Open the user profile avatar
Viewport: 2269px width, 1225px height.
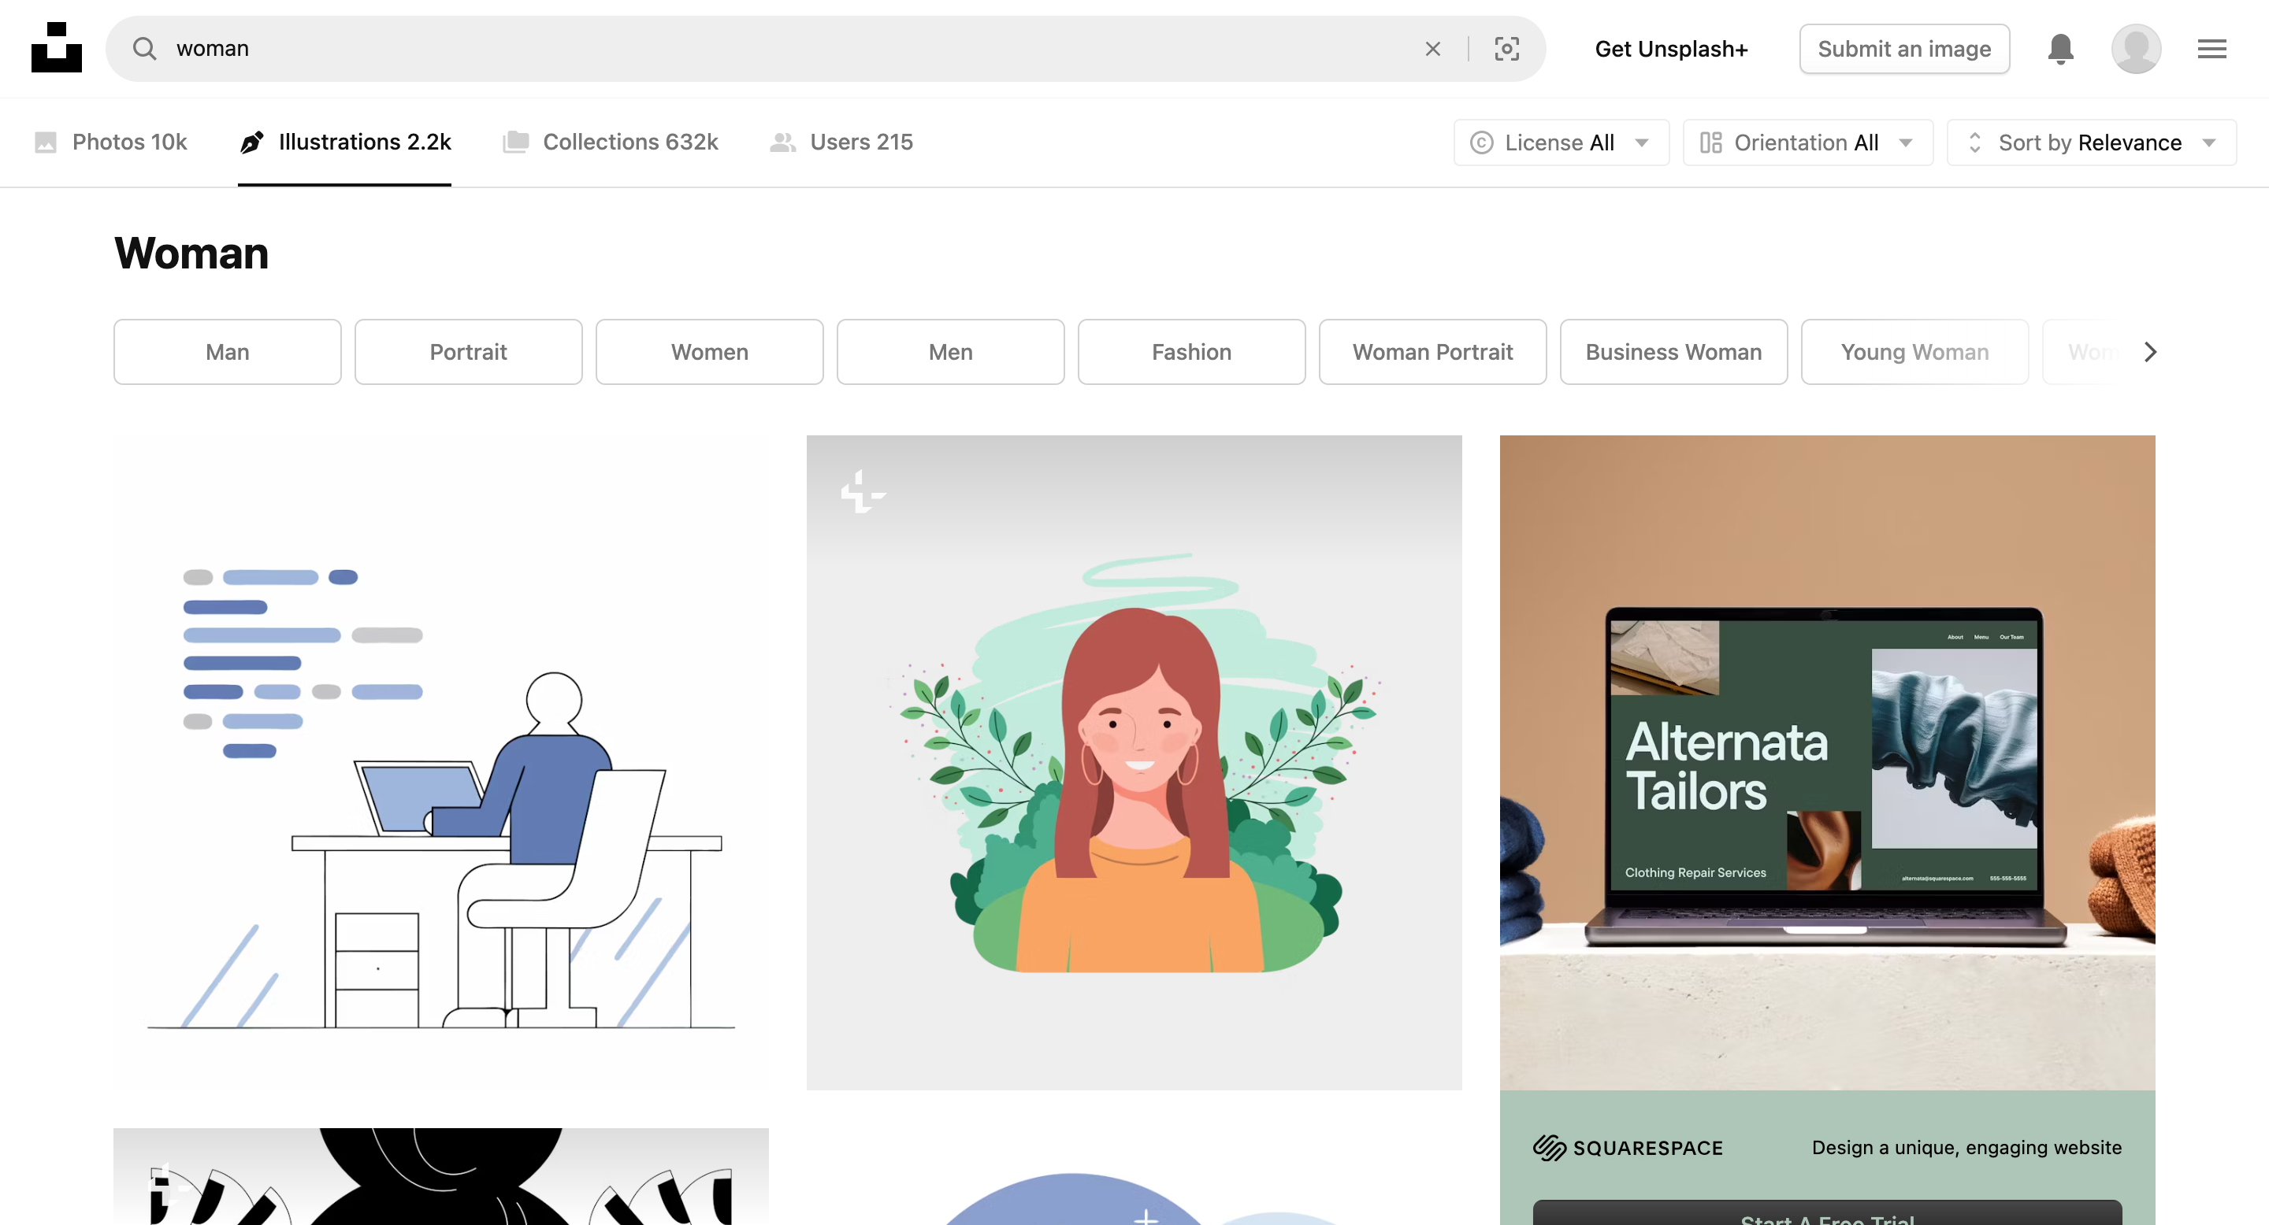(2136, 48)
